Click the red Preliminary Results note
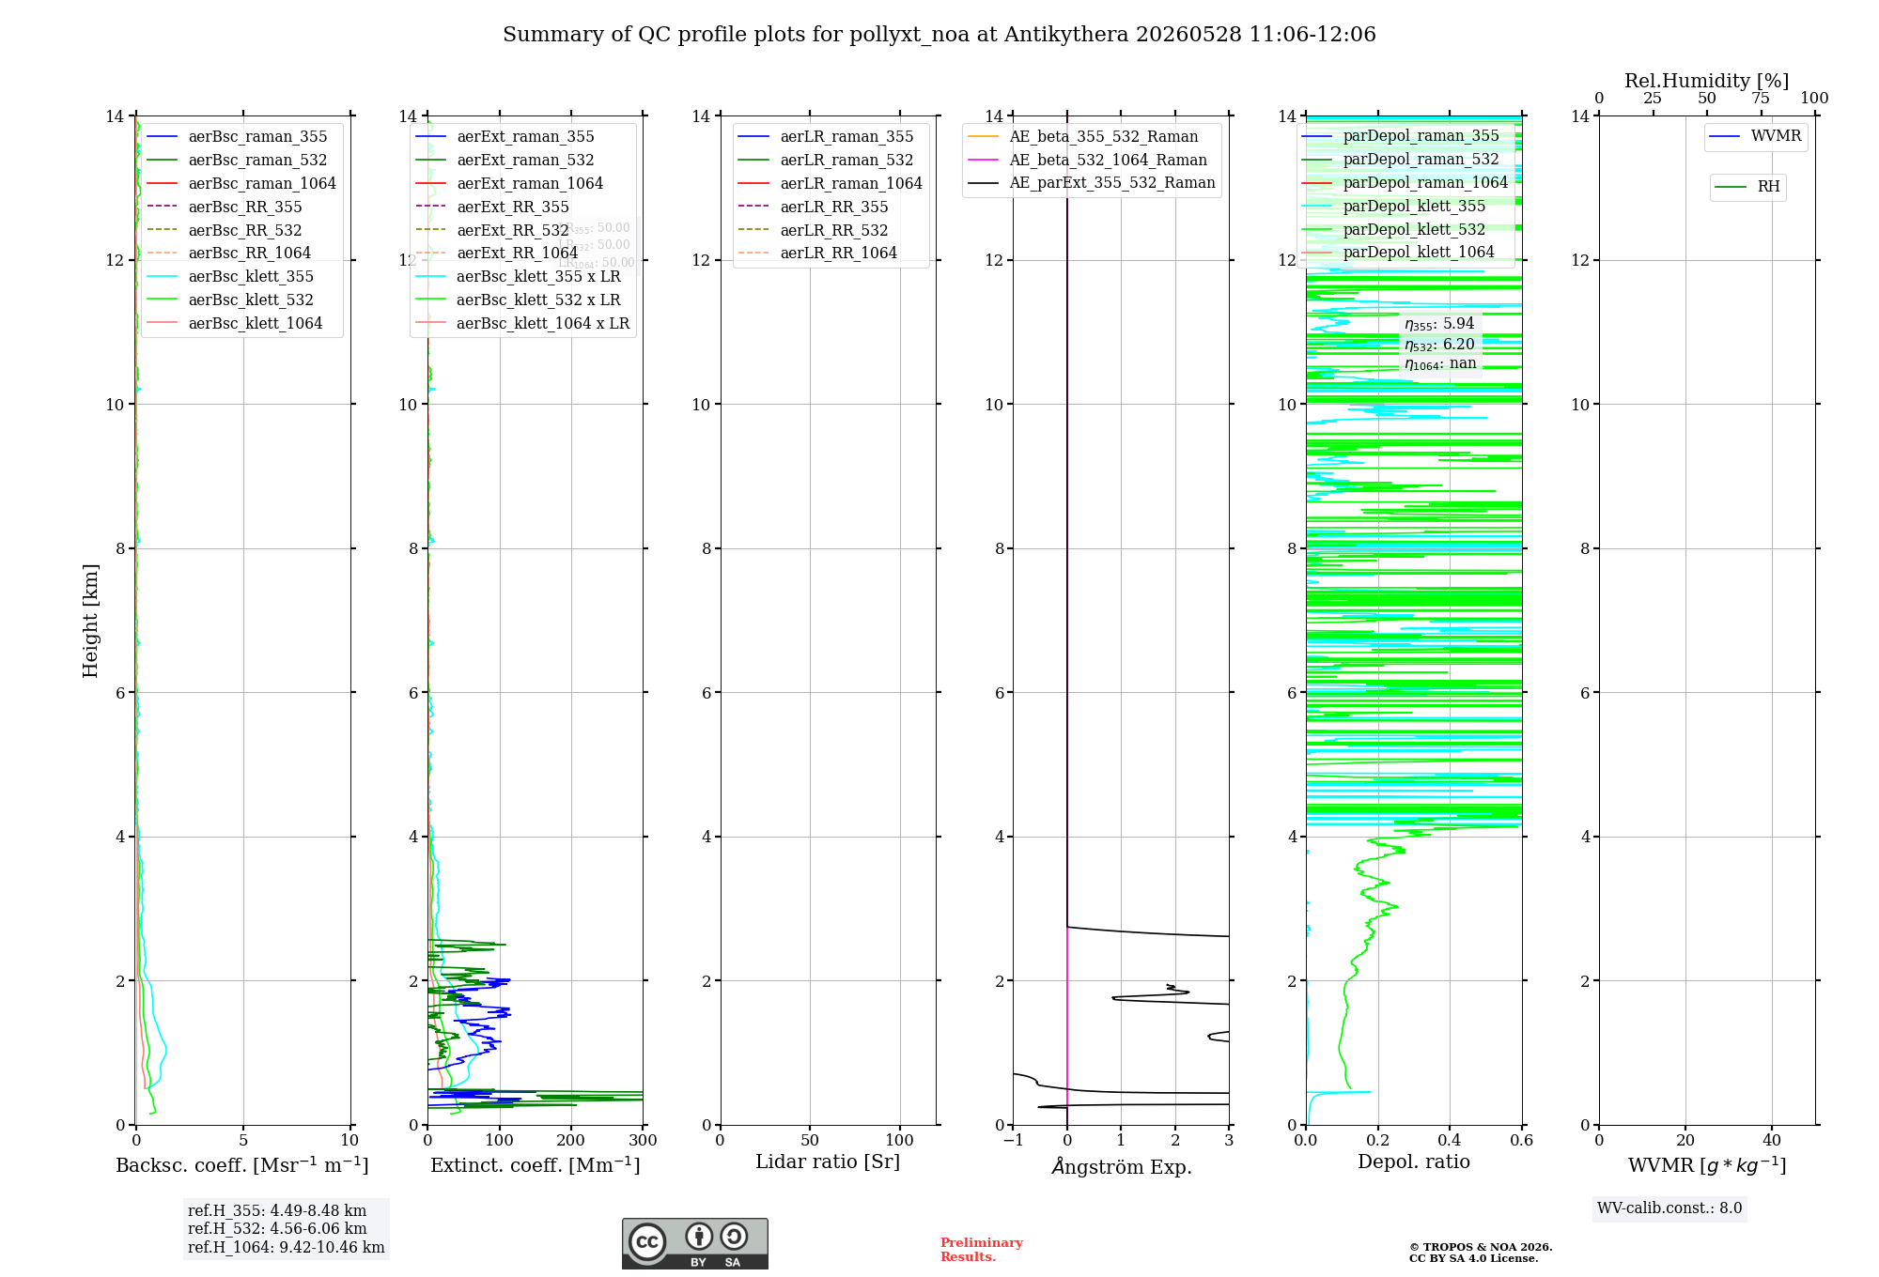 982,1250
